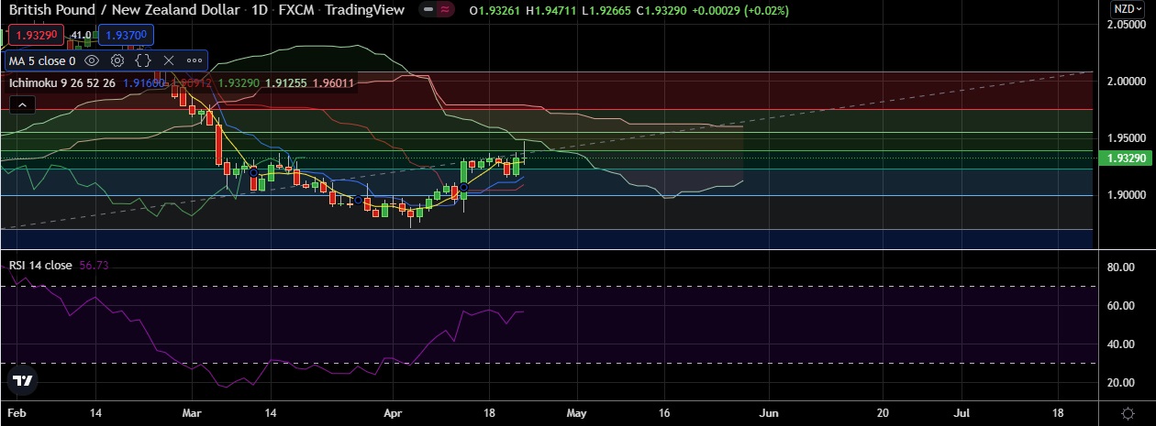The height and width of the screenshot is (426, 1156).
Task: Select the RSI 14 close legend
Action: pos(40,265)
